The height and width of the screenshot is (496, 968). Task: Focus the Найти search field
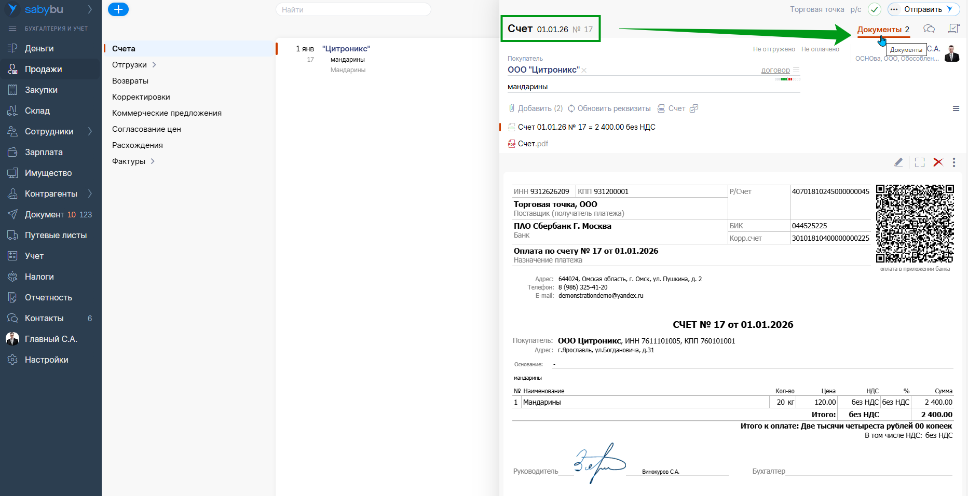[x=353, y=9]
